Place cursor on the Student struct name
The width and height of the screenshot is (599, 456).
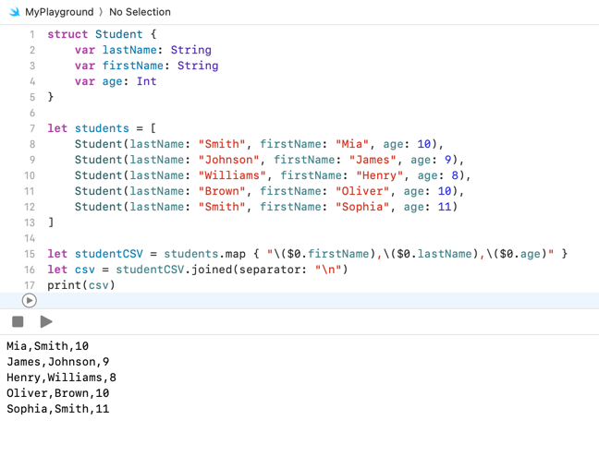119,34
